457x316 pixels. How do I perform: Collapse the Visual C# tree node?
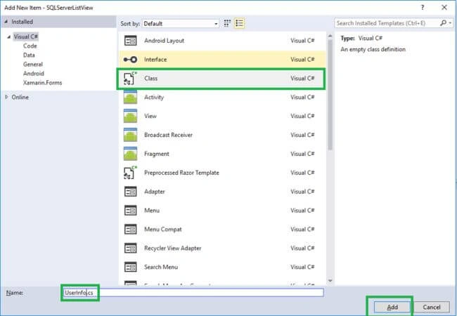[9, 37]
